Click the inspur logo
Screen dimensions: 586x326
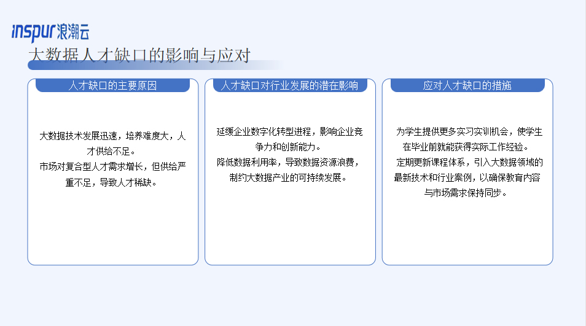pyautogui.click(x=34, y=32)
